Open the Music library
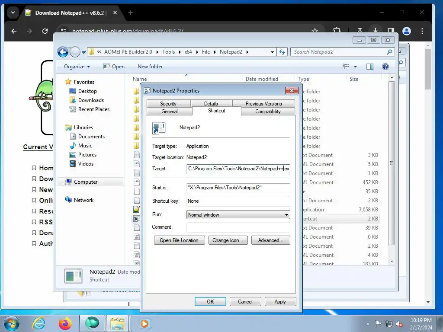 tap(85, 146)
